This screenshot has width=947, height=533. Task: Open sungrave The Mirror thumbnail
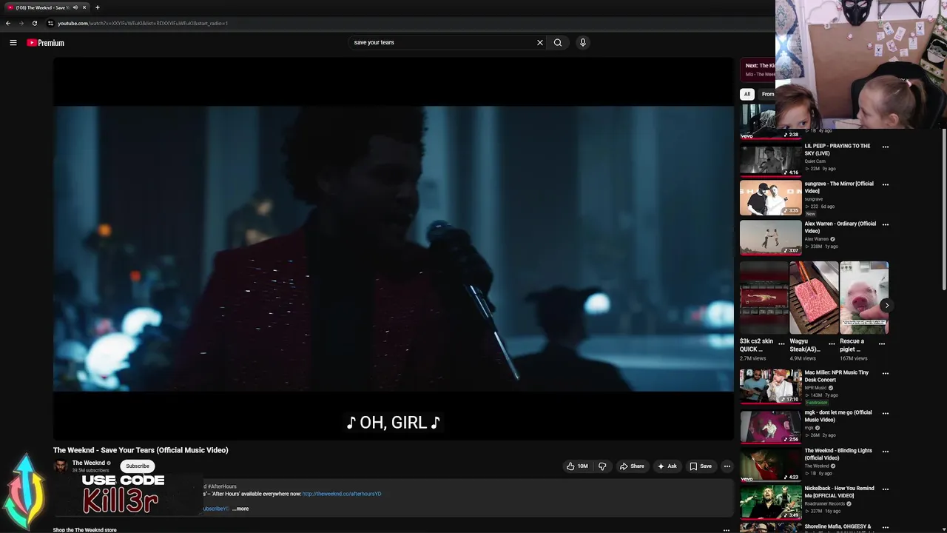[x=770, y=198]
